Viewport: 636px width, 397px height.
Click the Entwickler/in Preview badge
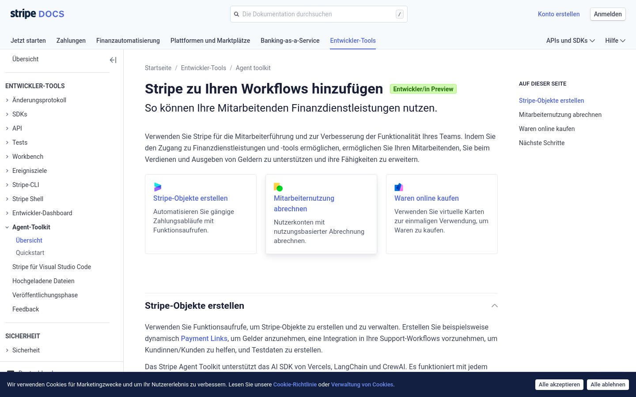click(x=423, y=89)
